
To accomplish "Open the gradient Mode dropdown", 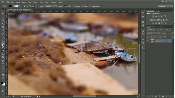I will [51, 6].
